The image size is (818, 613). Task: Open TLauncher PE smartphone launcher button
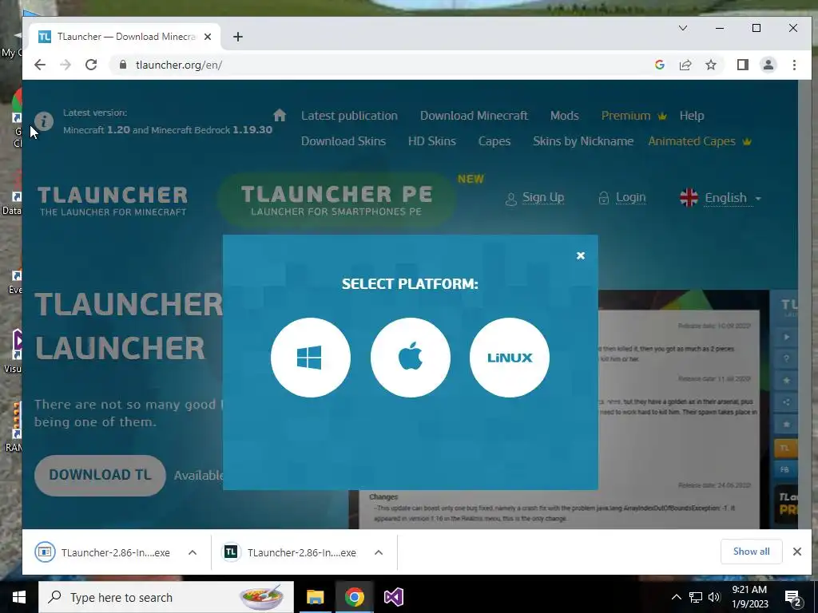tap(336, 200)
